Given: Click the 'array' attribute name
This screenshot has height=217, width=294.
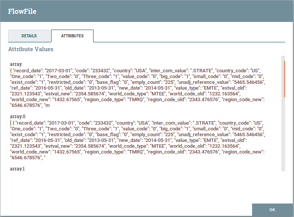Looking at the screenshot, I should point(16,64).
